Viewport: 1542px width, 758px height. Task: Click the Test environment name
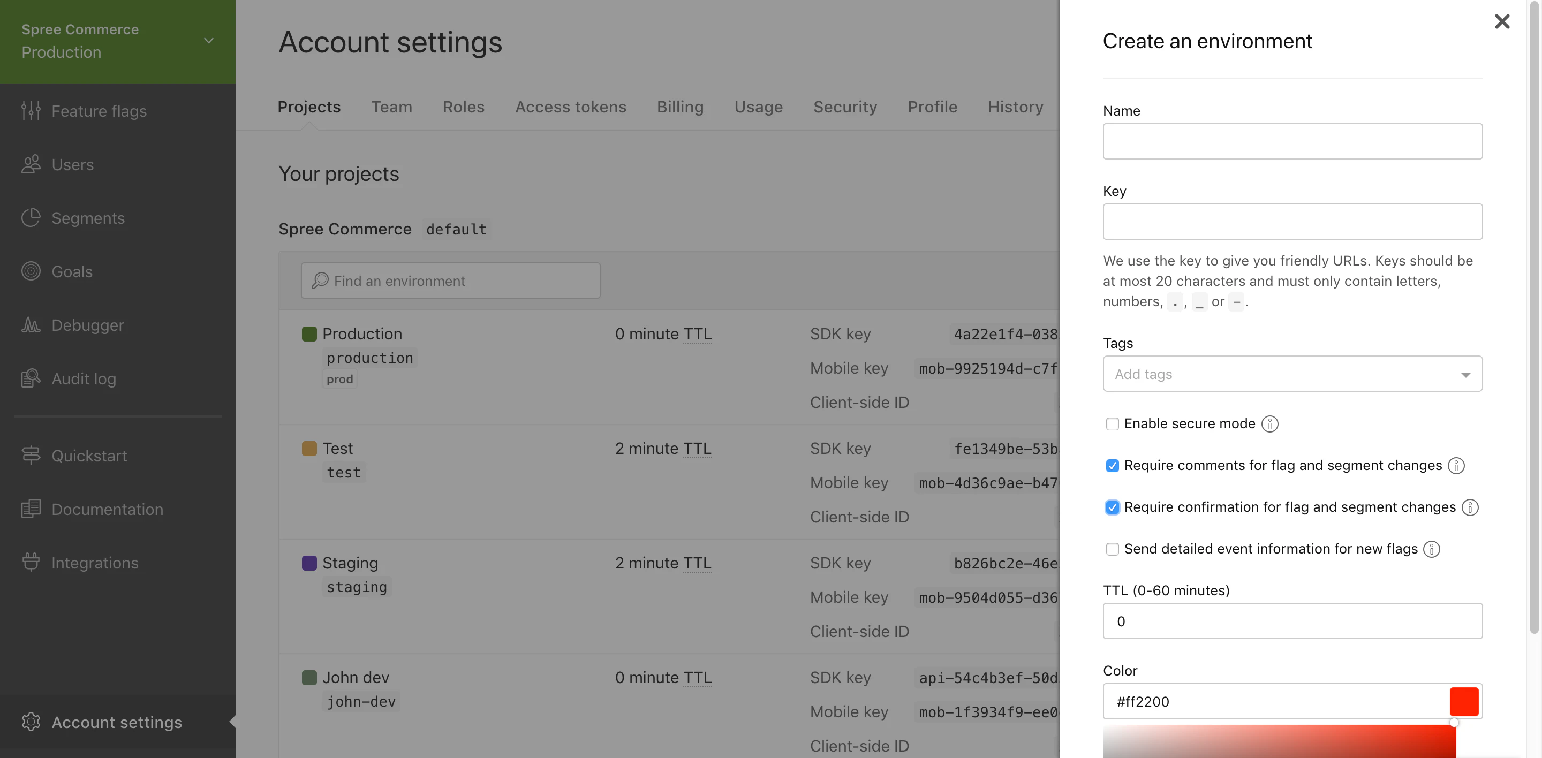pos(338,448)
